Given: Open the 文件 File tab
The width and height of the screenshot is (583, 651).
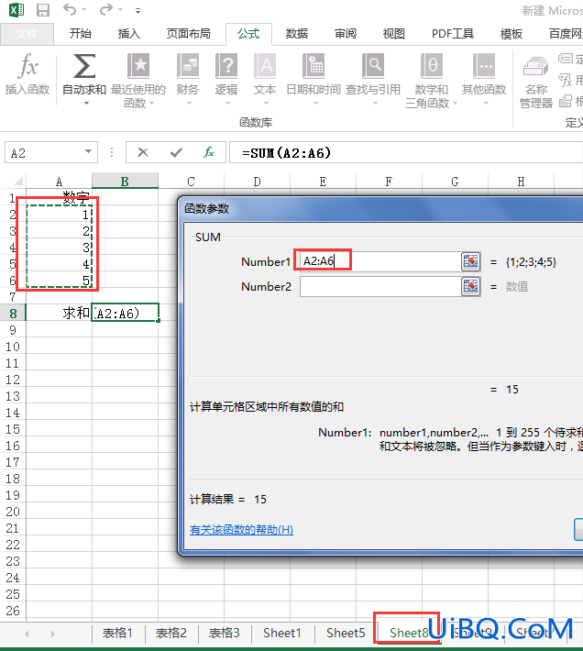Looking at the screenshot, I should coord(27,34).
